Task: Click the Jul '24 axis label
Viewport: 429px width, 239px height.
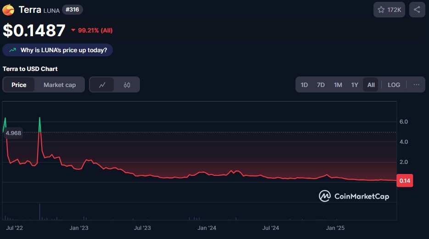Action: (270, 228)
